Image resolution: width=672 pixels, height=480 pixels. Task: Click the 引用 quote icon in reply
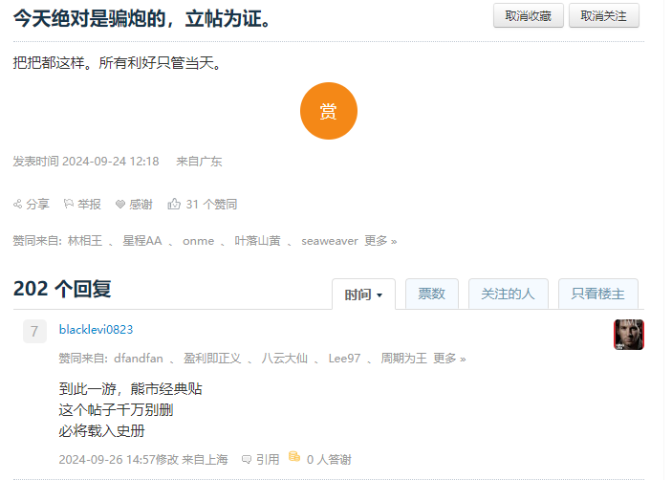pos(248,459)
